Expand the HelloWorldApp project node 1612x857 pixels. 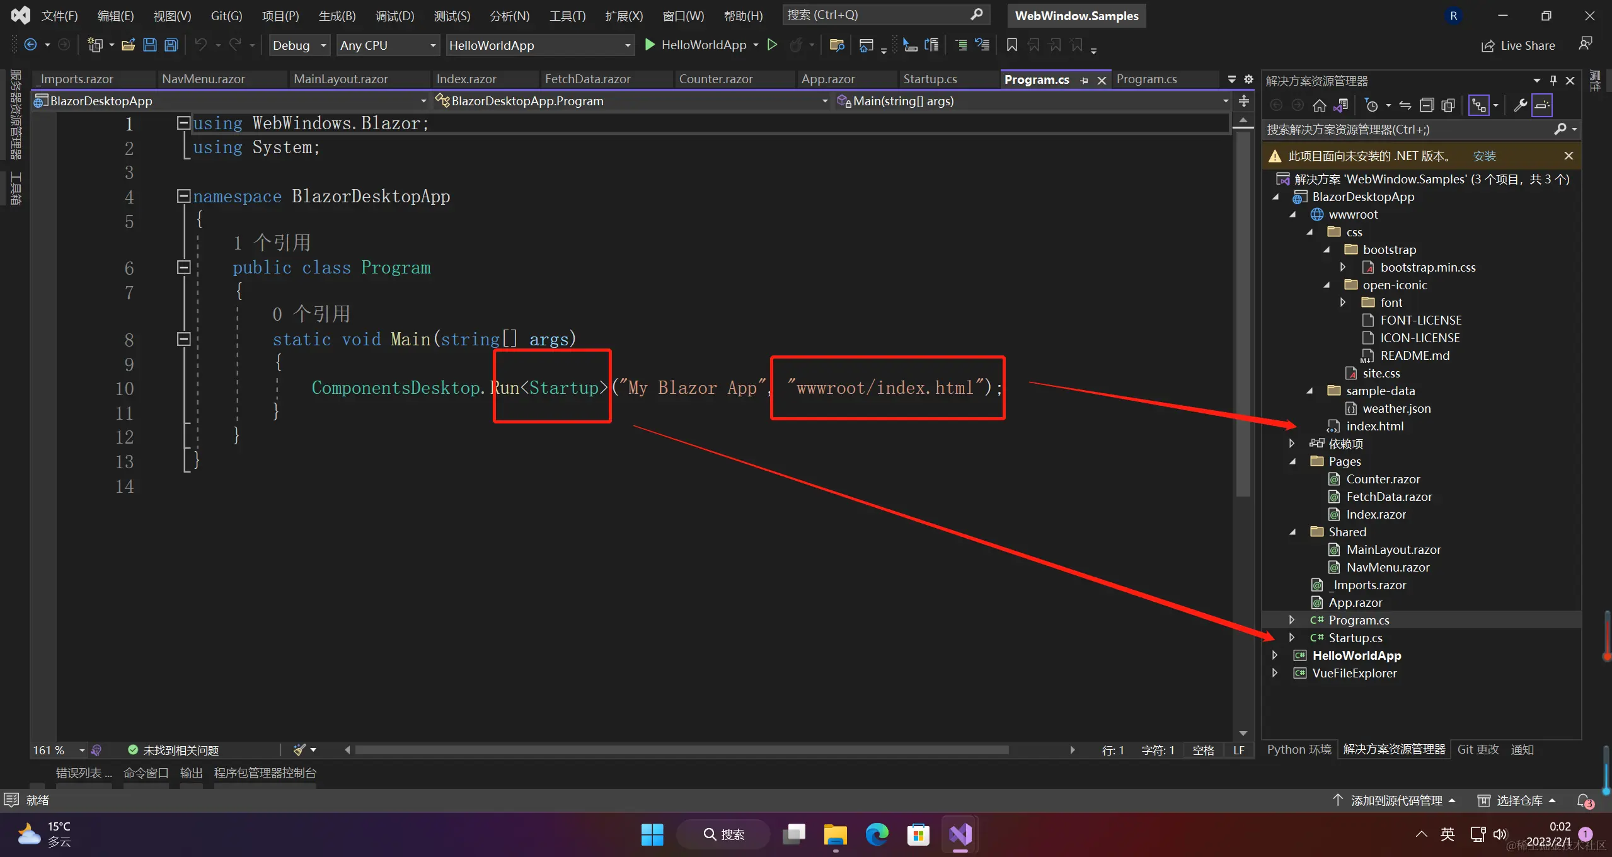click(1275, 655)
